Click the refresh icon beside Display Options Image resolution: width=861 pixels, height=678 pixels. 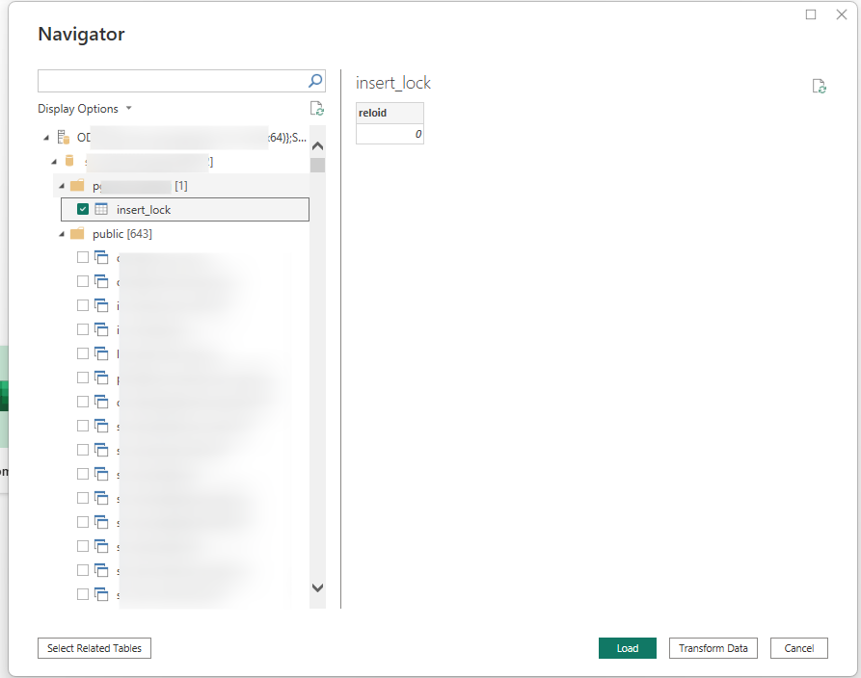click(316, 109)
